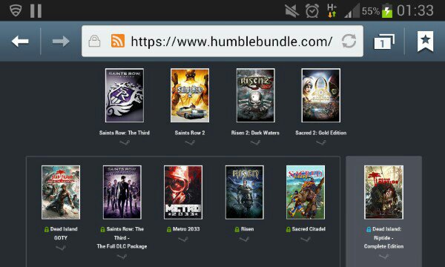The image size is (445, 267).
Task: Tap Steam icon under Dead Island: Riptide
Action: click(x=383, y=257)
